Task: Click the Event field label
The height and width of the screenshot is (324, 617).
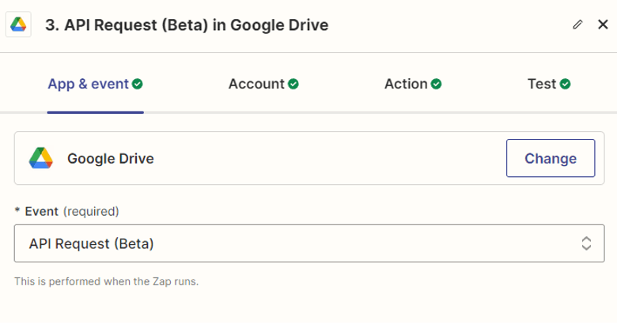Action: (41, 211)
